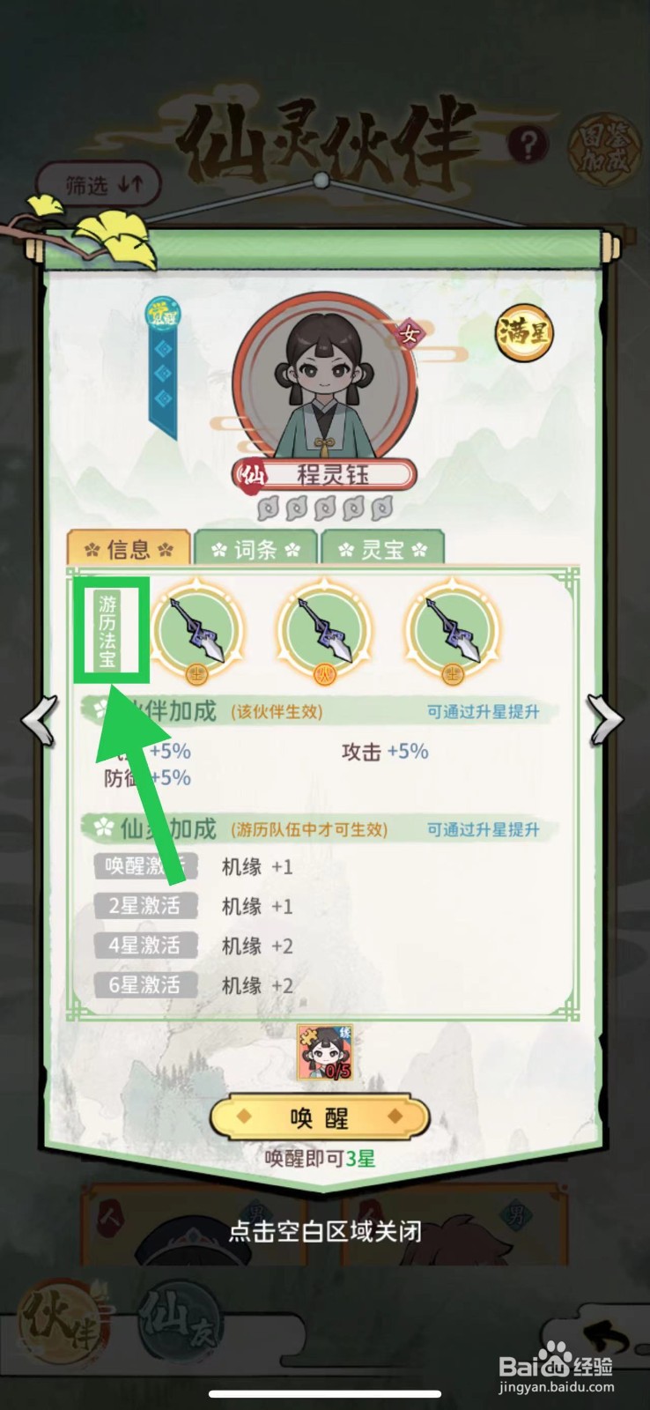This screenshot has width=650, height=1410.
Task: Switch to the 信息 tab
Action: (129, 549)
